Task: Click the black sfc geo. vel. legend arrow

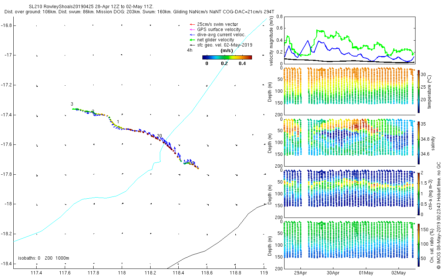Action: pos(192,45)
